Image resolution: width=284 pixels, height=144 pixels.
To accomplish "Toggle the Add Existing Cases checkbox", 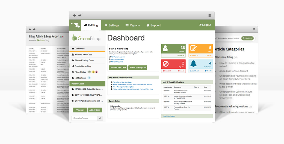I will click(x=110, y=62).
